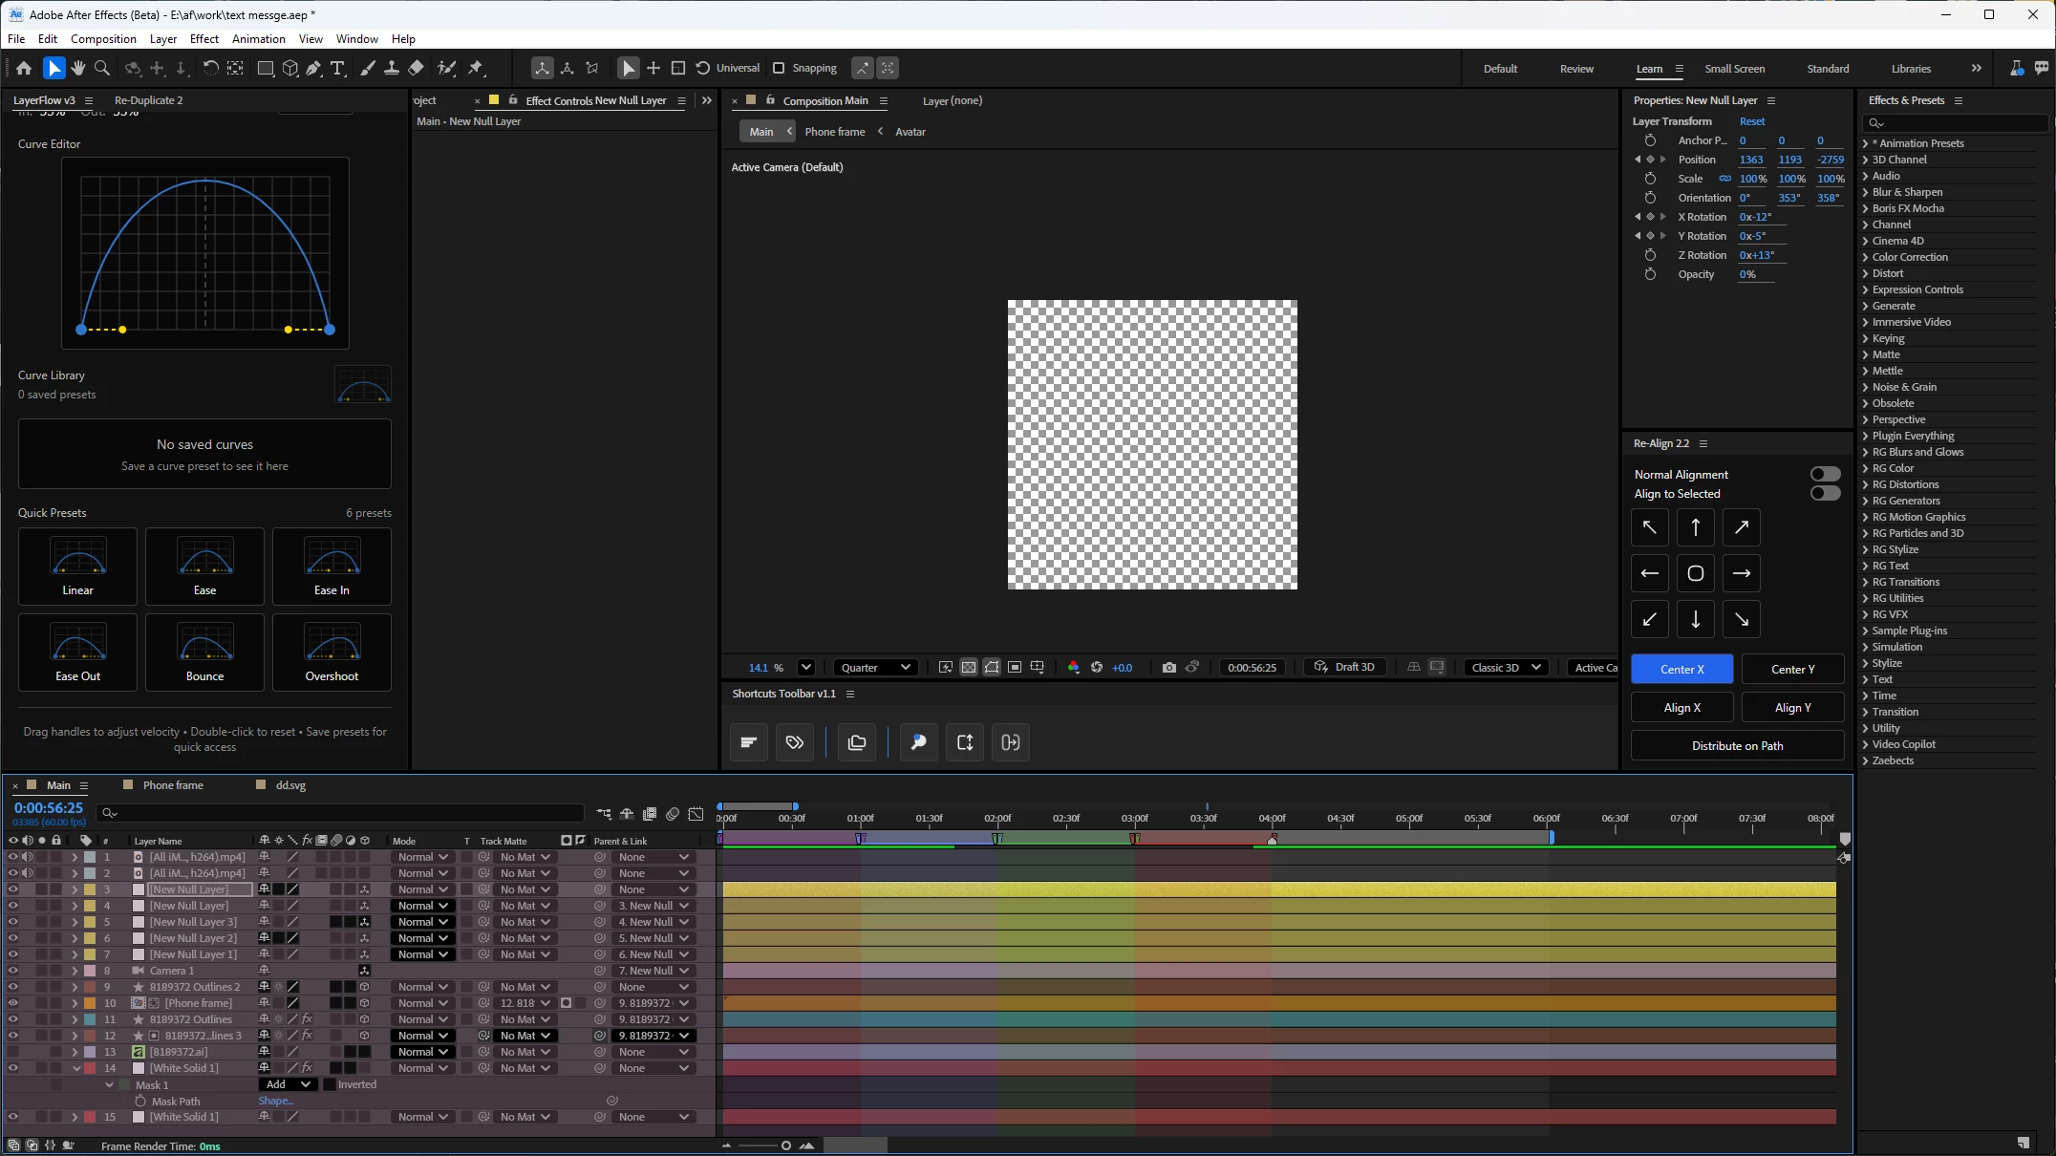
Task: Open the Quarter resolution dropdown
Action: pos(875,667)
